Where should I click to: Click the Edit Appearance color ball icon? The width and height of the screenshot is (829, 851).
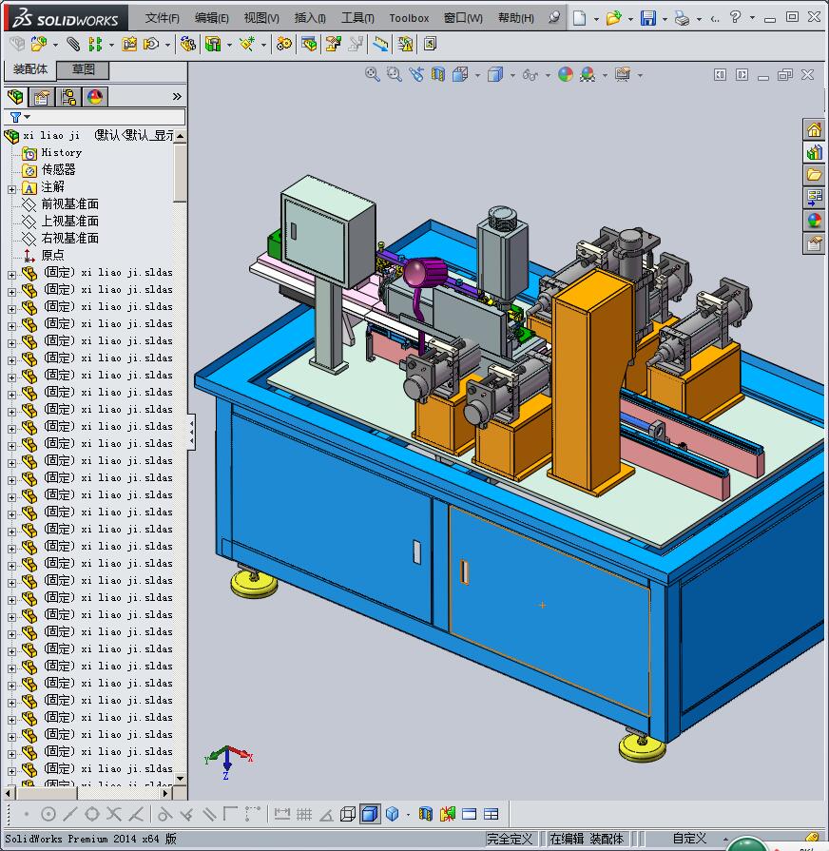coord(566,74)
